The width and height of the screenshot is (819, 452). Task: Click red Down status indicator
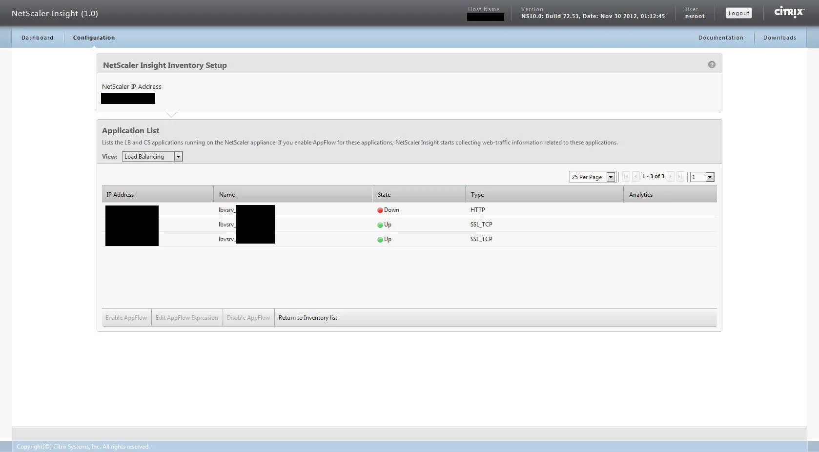point(380,210)
